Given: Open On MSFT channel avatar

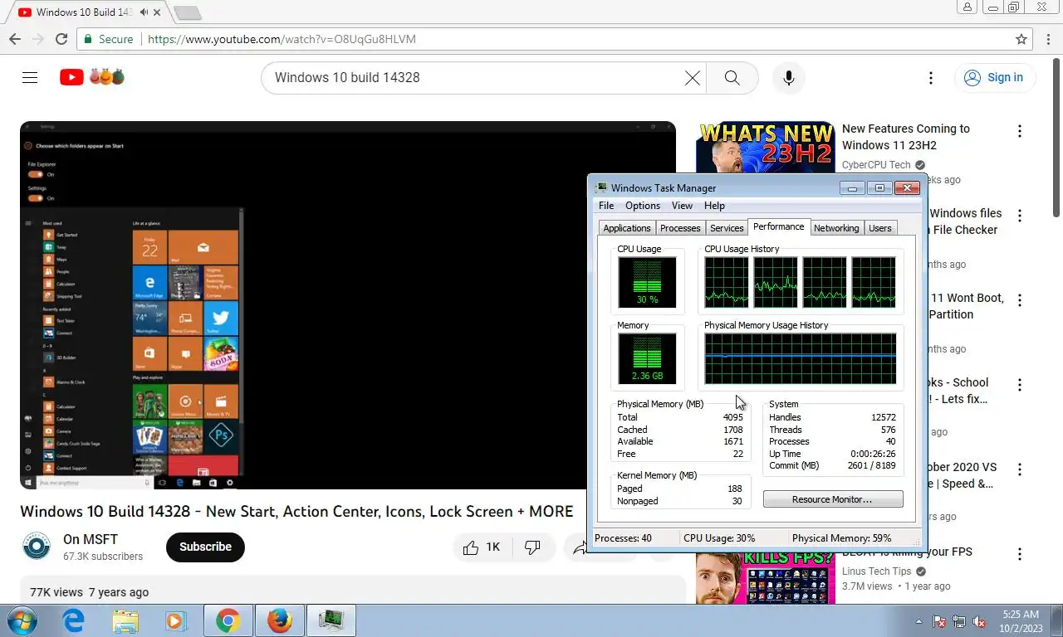Looking at the screenshot, I should click(37, 547).
